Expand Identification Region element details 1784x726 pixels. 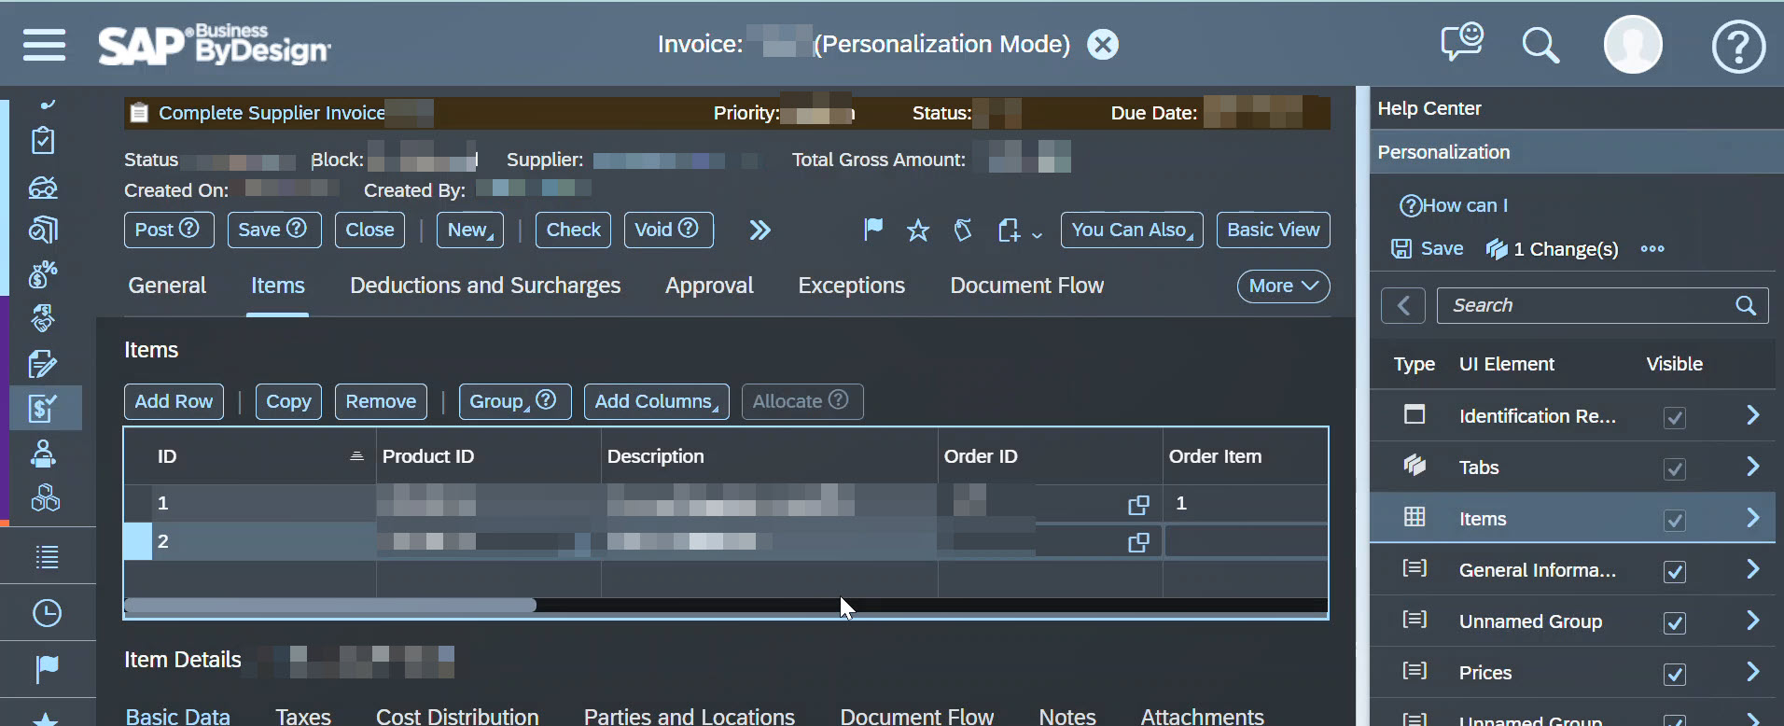(x=1752, y=415)
